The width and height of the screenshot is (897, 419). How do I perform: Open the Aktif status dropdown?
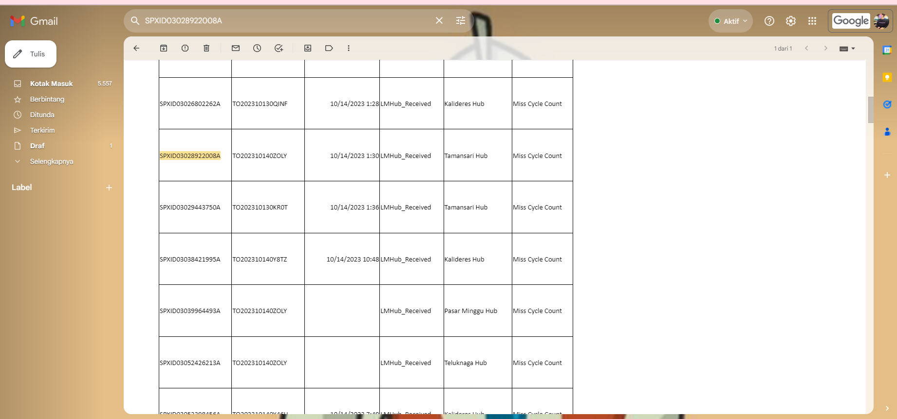730,21
